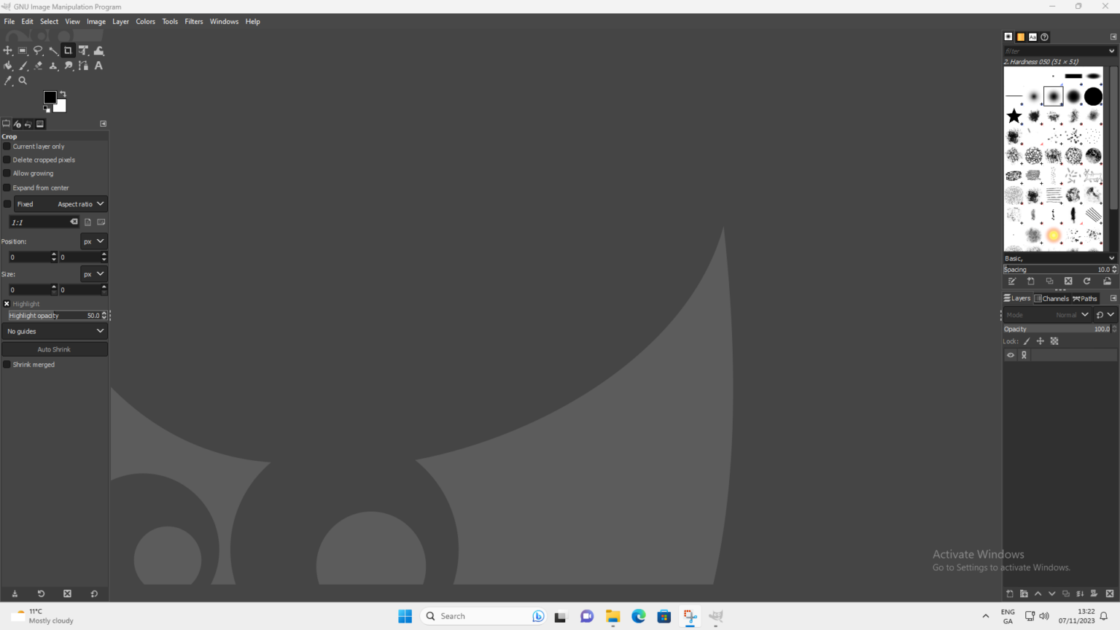Pick the Clone tool
Image resolution: width=1120 pixels, height=630 pixels.
tap(53, 66)
